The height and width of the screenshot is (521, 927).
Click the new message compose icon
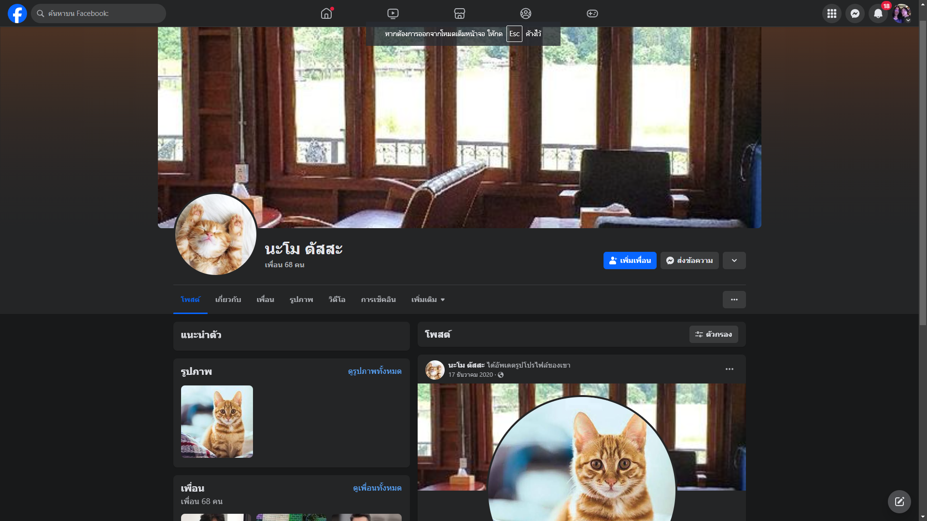(899, 502)
